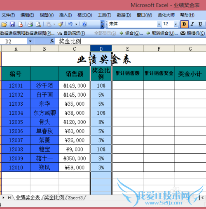Click last sheet navigation arrow icon
The image size is (206, 209).
(9, 198)
